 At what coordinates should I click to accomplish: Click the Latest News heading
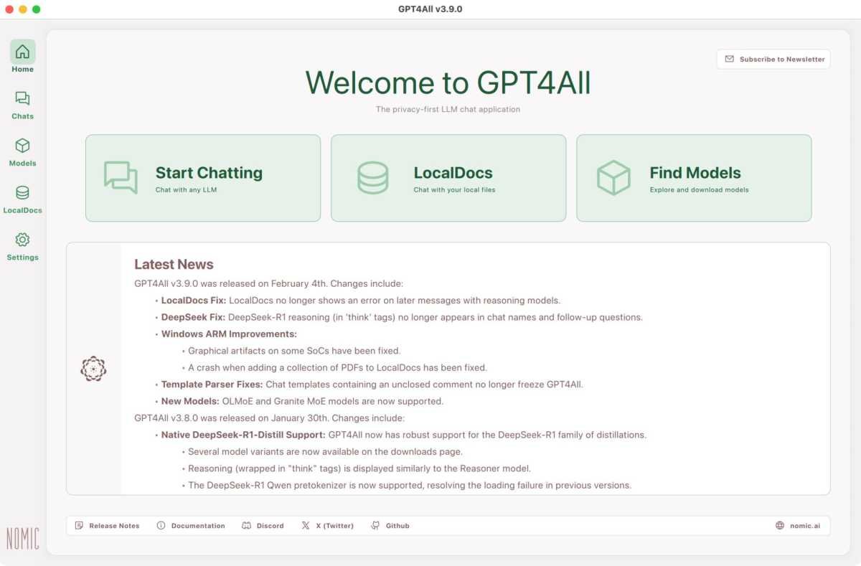click(174, 265)
